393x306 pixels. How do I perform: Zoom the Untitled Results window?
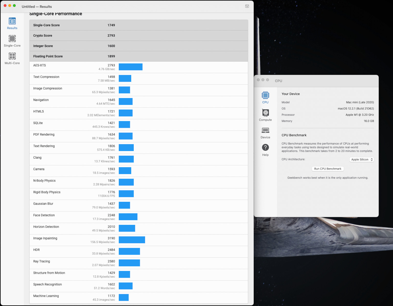14,6
